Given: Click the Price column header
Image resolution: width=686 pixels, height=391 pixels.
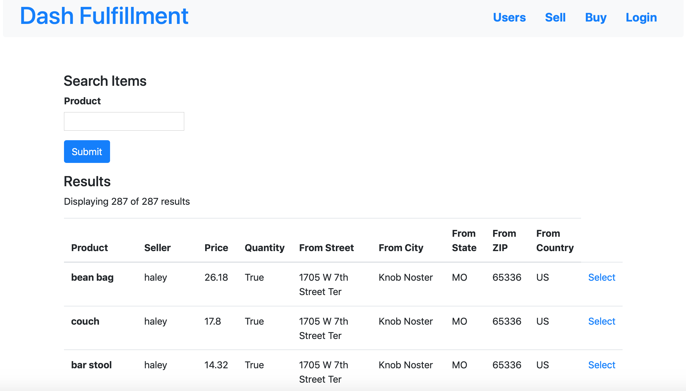Looking at the screenshot, I should click(x=216, y=248).
